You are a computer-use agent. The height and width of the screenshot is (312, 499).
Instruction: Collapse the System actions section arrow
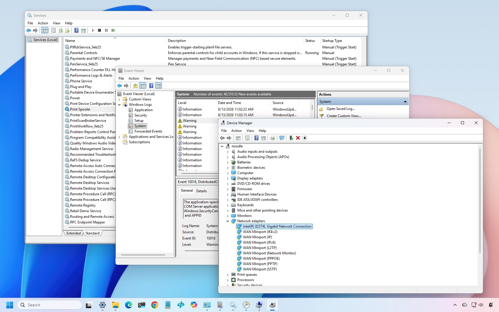point(405,102)
